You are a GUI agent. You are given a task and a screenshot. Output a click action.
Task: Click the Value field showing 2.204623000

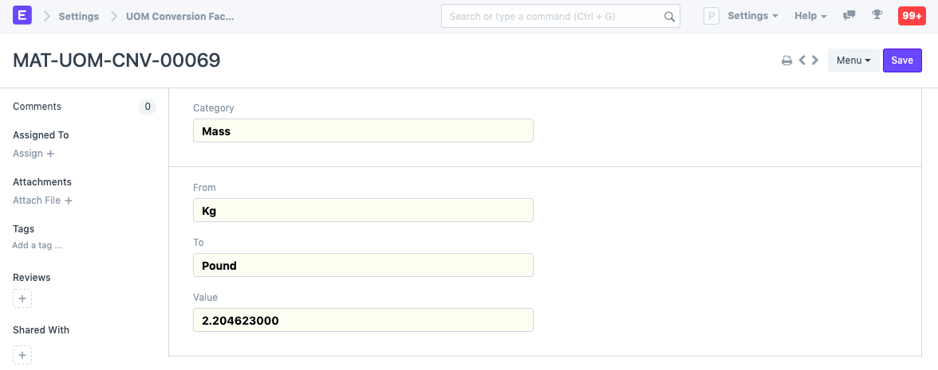(363, 320)
